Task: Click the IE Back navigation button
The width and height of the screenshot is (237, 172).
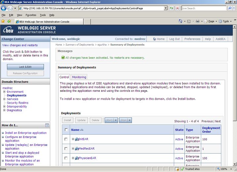Action: [x=4, y=8]
